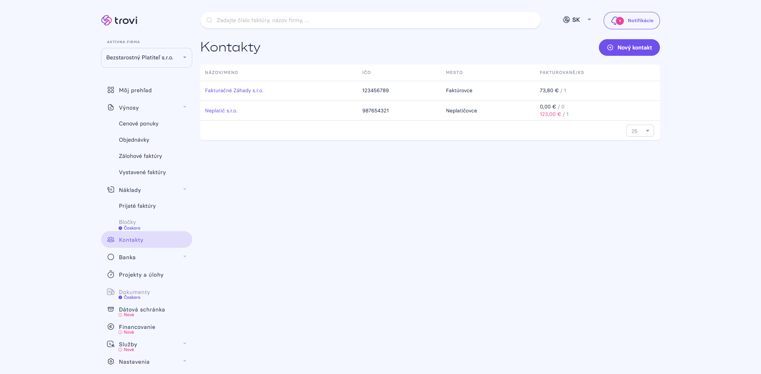
Task: Open Bločky menu item
Action: 127,222
